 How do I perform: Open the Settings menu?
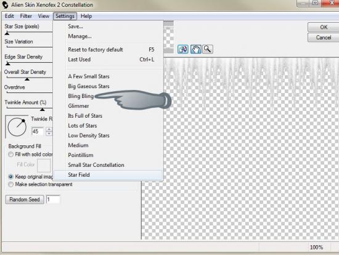(x=65, y=16)
